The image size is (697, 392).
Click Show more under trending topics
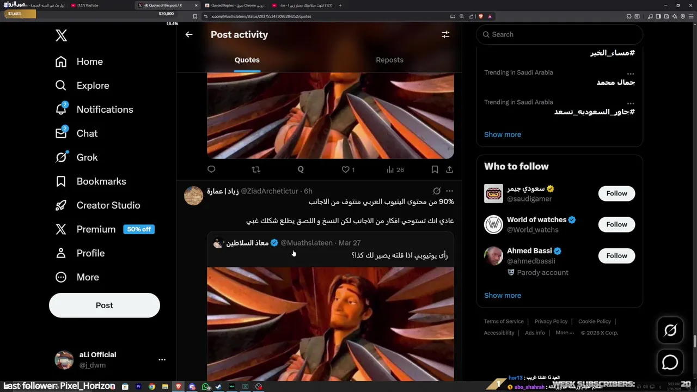503,134
